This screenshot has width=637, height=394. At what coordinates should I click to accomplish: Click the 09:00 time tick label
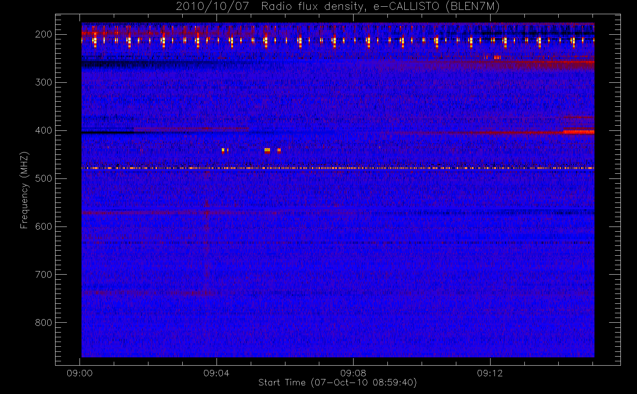click(80, 373)
